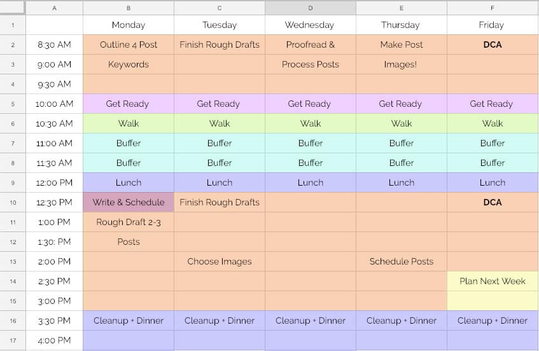Click row 17 header
This screenshot has width=539, height=351.
point(13,341)
